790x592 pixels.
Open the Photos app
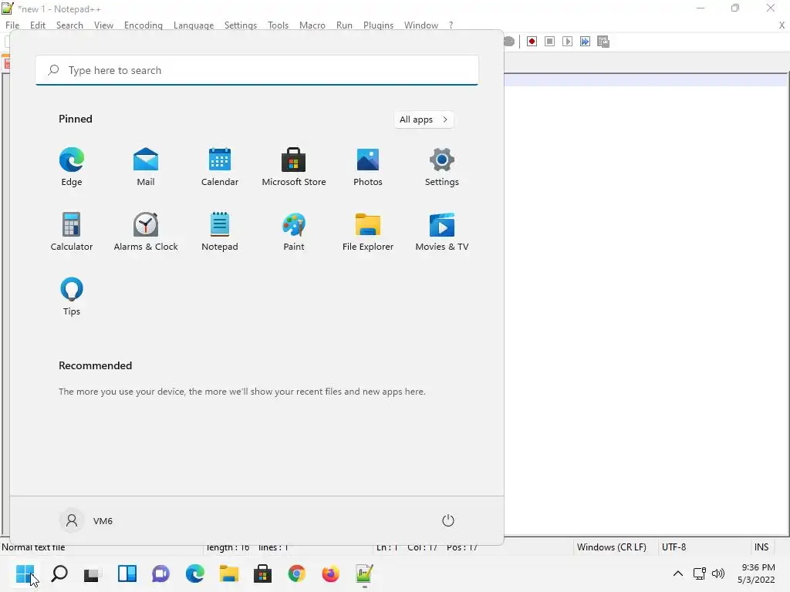(368, 167)
